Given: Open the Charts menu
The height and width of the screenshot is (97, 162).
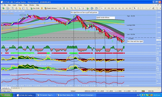Looking at the screenshot, I should [x=20, y=5].
